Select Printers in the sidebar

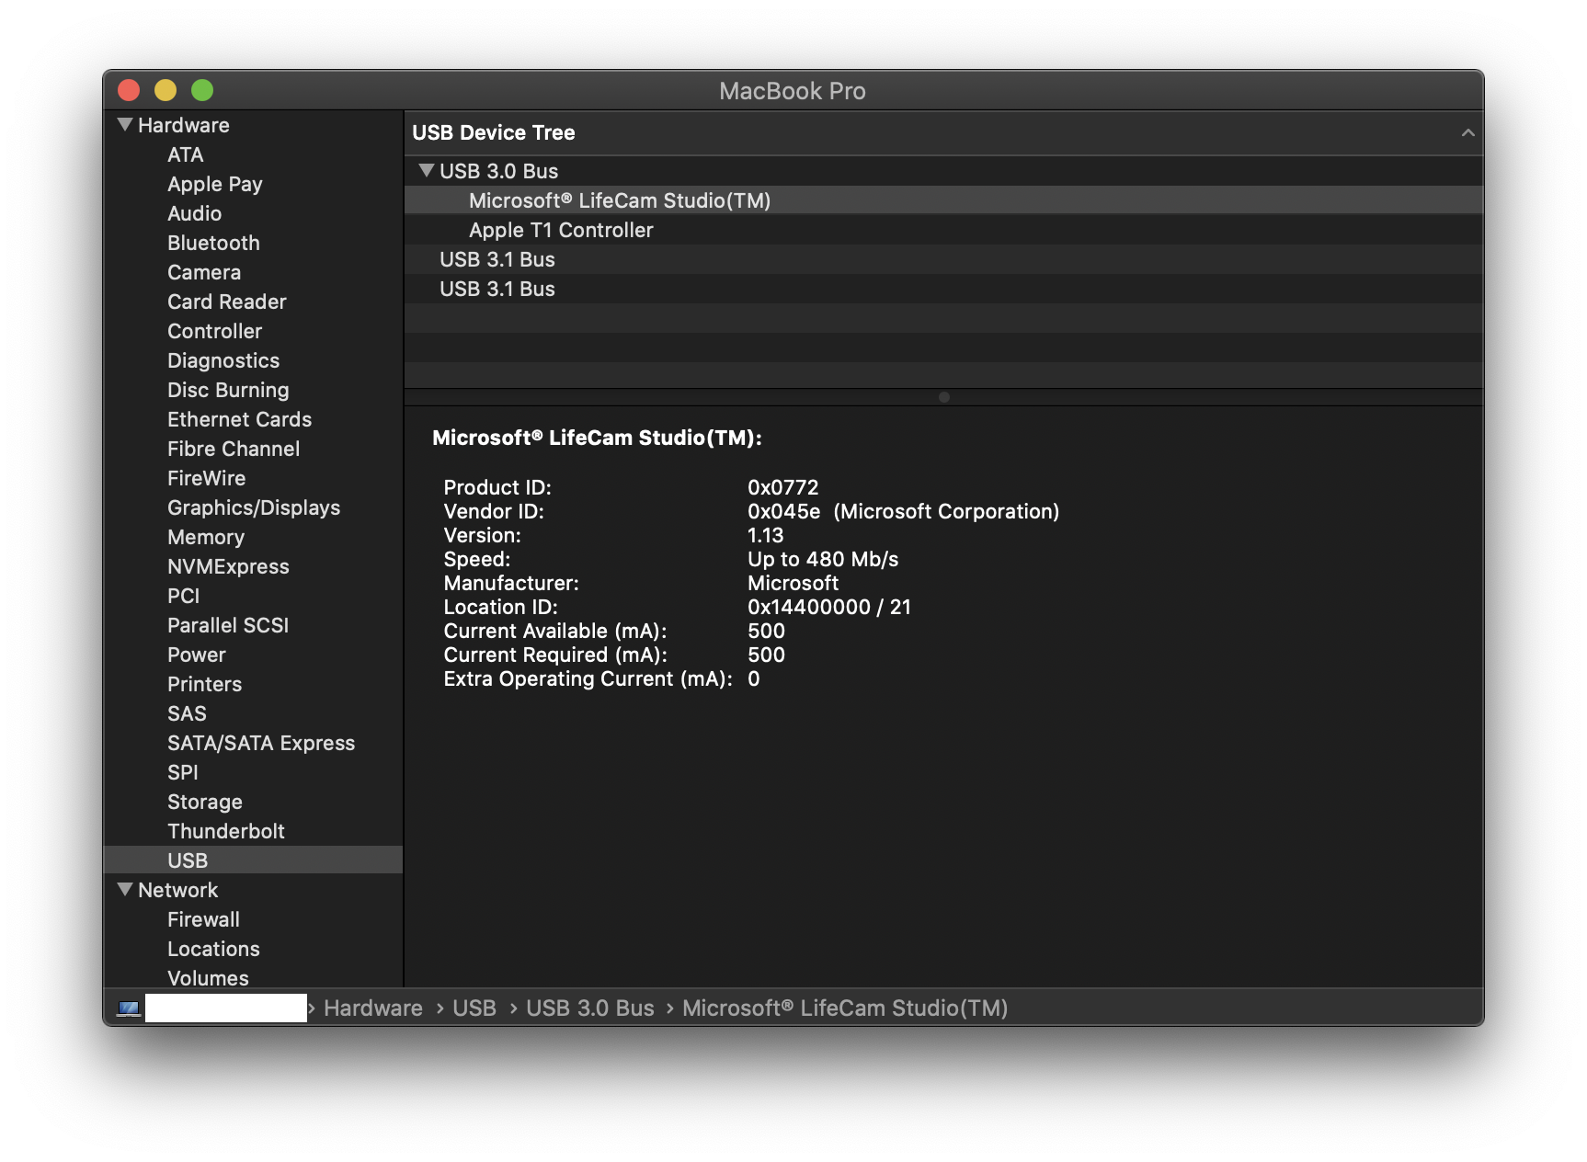pos(205,684)
